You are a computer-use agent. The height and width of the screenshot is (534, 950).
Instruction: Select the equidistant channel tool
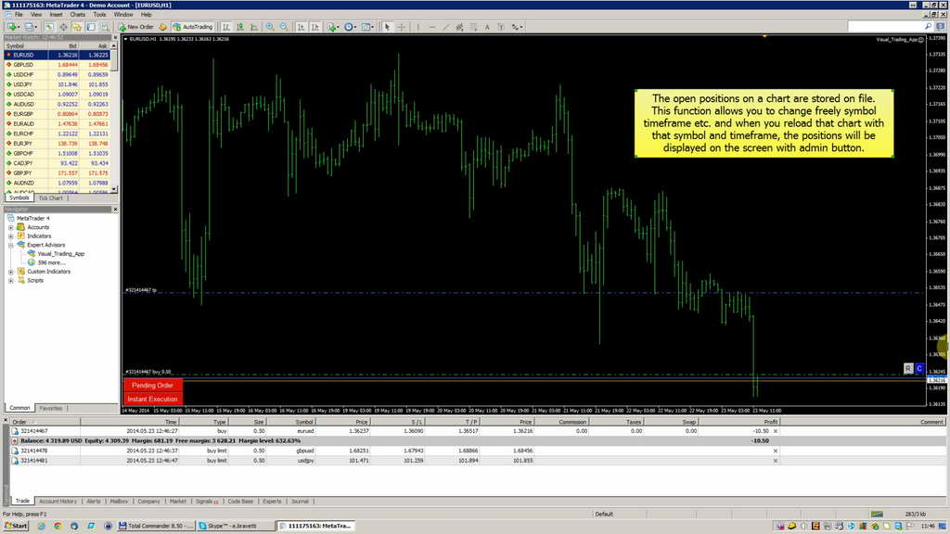[460, 27]
